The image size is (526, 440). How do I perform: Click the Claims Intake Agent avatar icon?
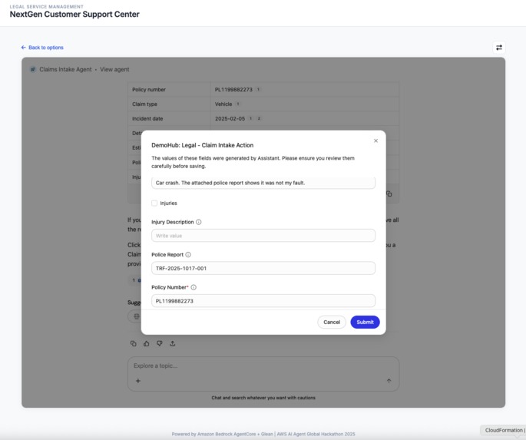click(33, 69)
